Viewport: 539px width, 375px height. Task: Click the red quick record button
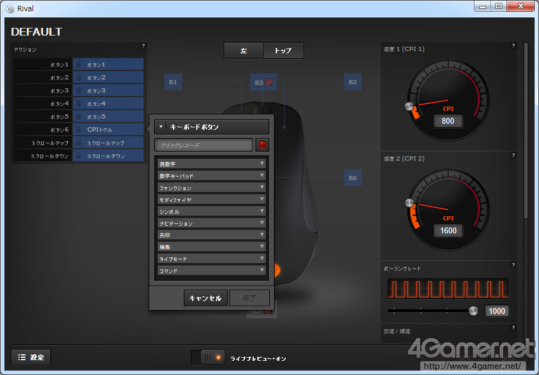[262, 145]
